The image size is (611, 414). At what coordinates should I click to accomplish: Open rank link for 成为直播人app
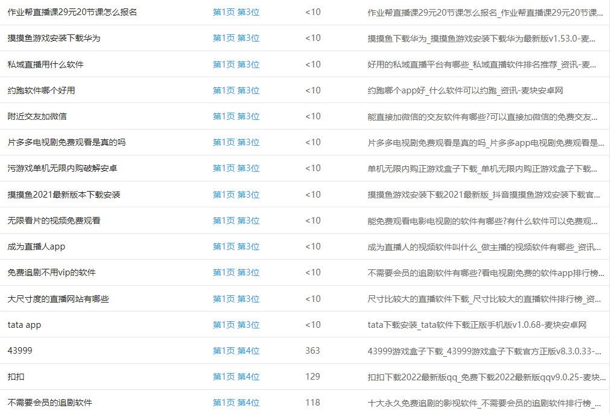[x=236, y=246]
